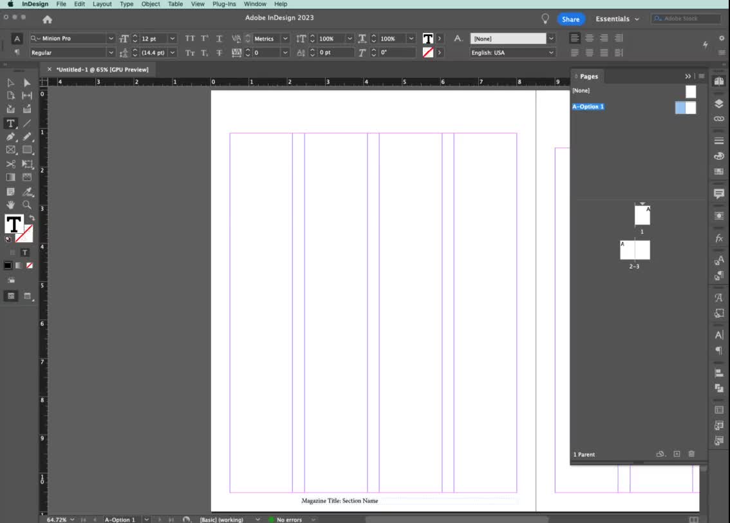Open the Pages panel icon
Viewport: 730px width, 523px height.
(719, 81)
